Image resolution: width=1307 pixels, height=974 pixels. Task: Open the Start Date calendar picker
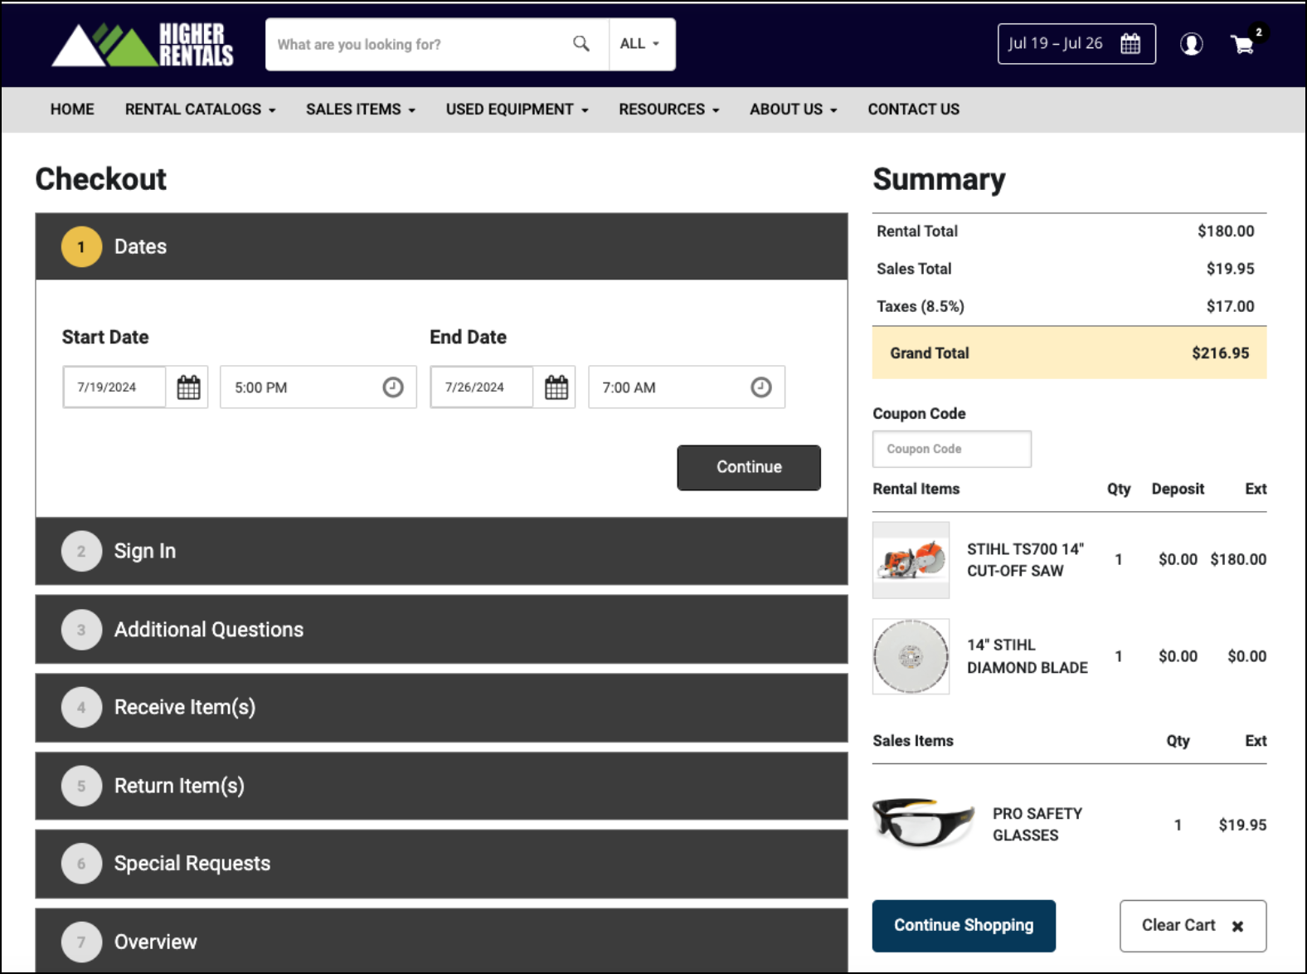coord(188,387)
